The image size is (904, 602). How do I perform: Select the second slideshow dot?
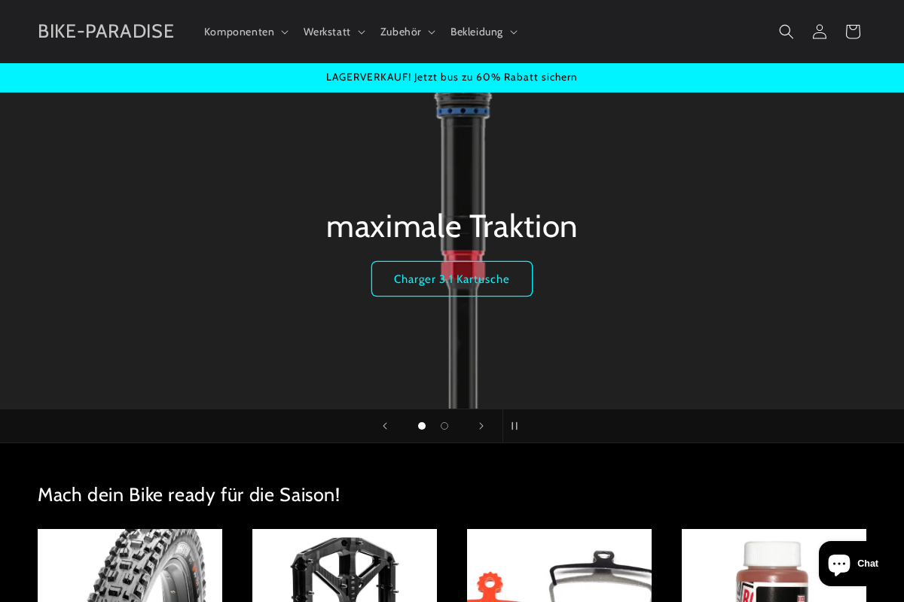tap(444, 426)
